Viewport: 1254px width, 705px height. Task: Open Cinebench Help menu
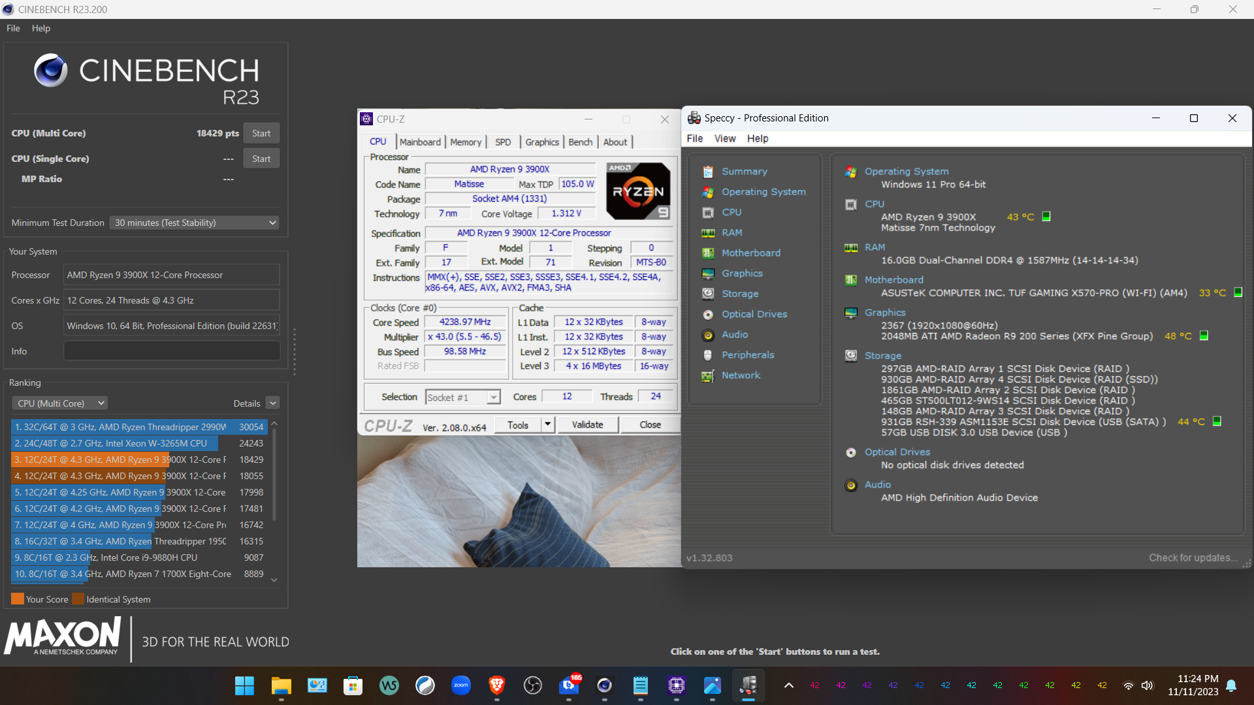pyautogui.click(x=41, y=28)
